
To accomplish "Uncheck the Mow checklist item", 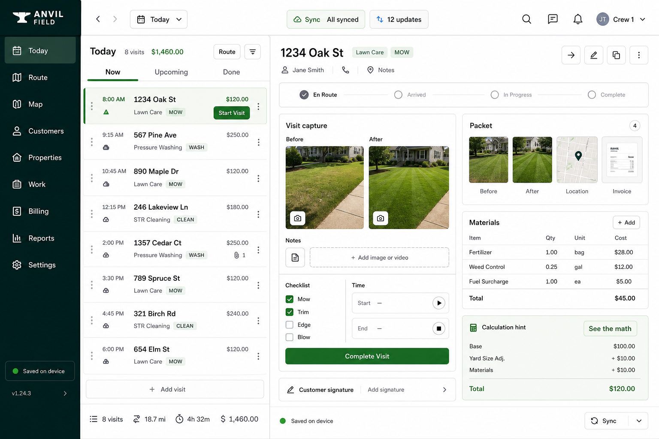I will (290, 299).
